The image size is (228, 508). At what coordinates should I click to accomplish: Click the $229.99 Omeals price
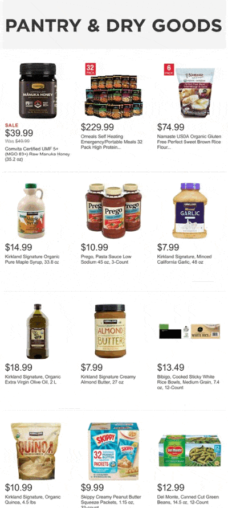coord(97,128)
